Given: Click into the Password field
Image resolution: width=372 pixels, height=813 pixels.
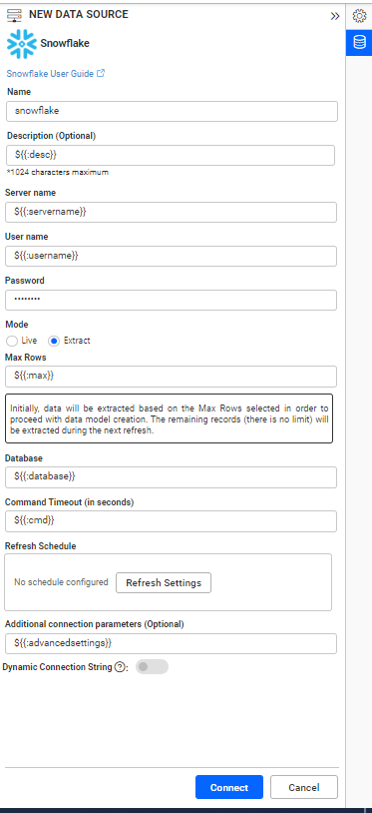Looking at the screenshot, I should pos(171,301).
